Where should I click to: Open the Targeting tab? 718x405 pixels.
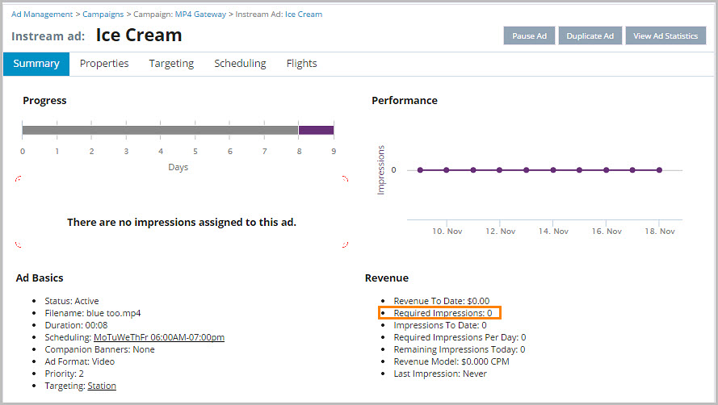(171, 64)
